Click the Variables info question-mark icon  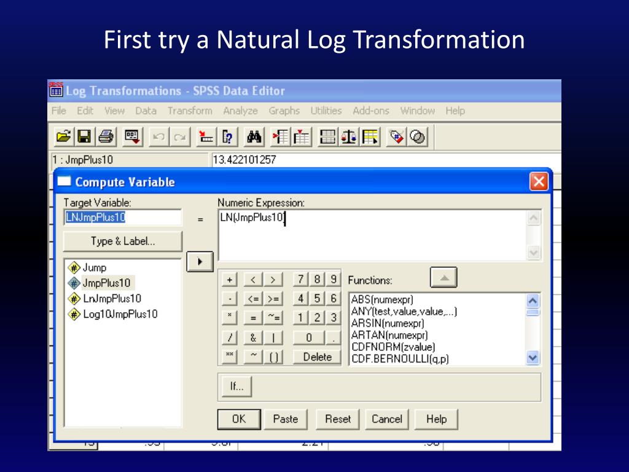point(227,137)
